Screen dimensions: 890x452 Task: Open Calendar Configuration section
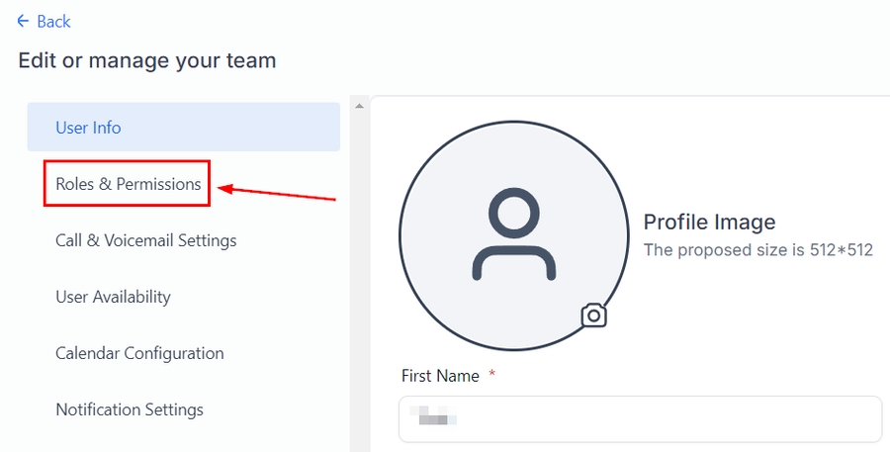(139, 353)
